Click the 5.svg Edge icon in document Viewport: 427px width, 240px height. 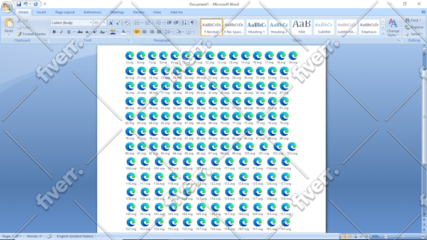point(129,55)
